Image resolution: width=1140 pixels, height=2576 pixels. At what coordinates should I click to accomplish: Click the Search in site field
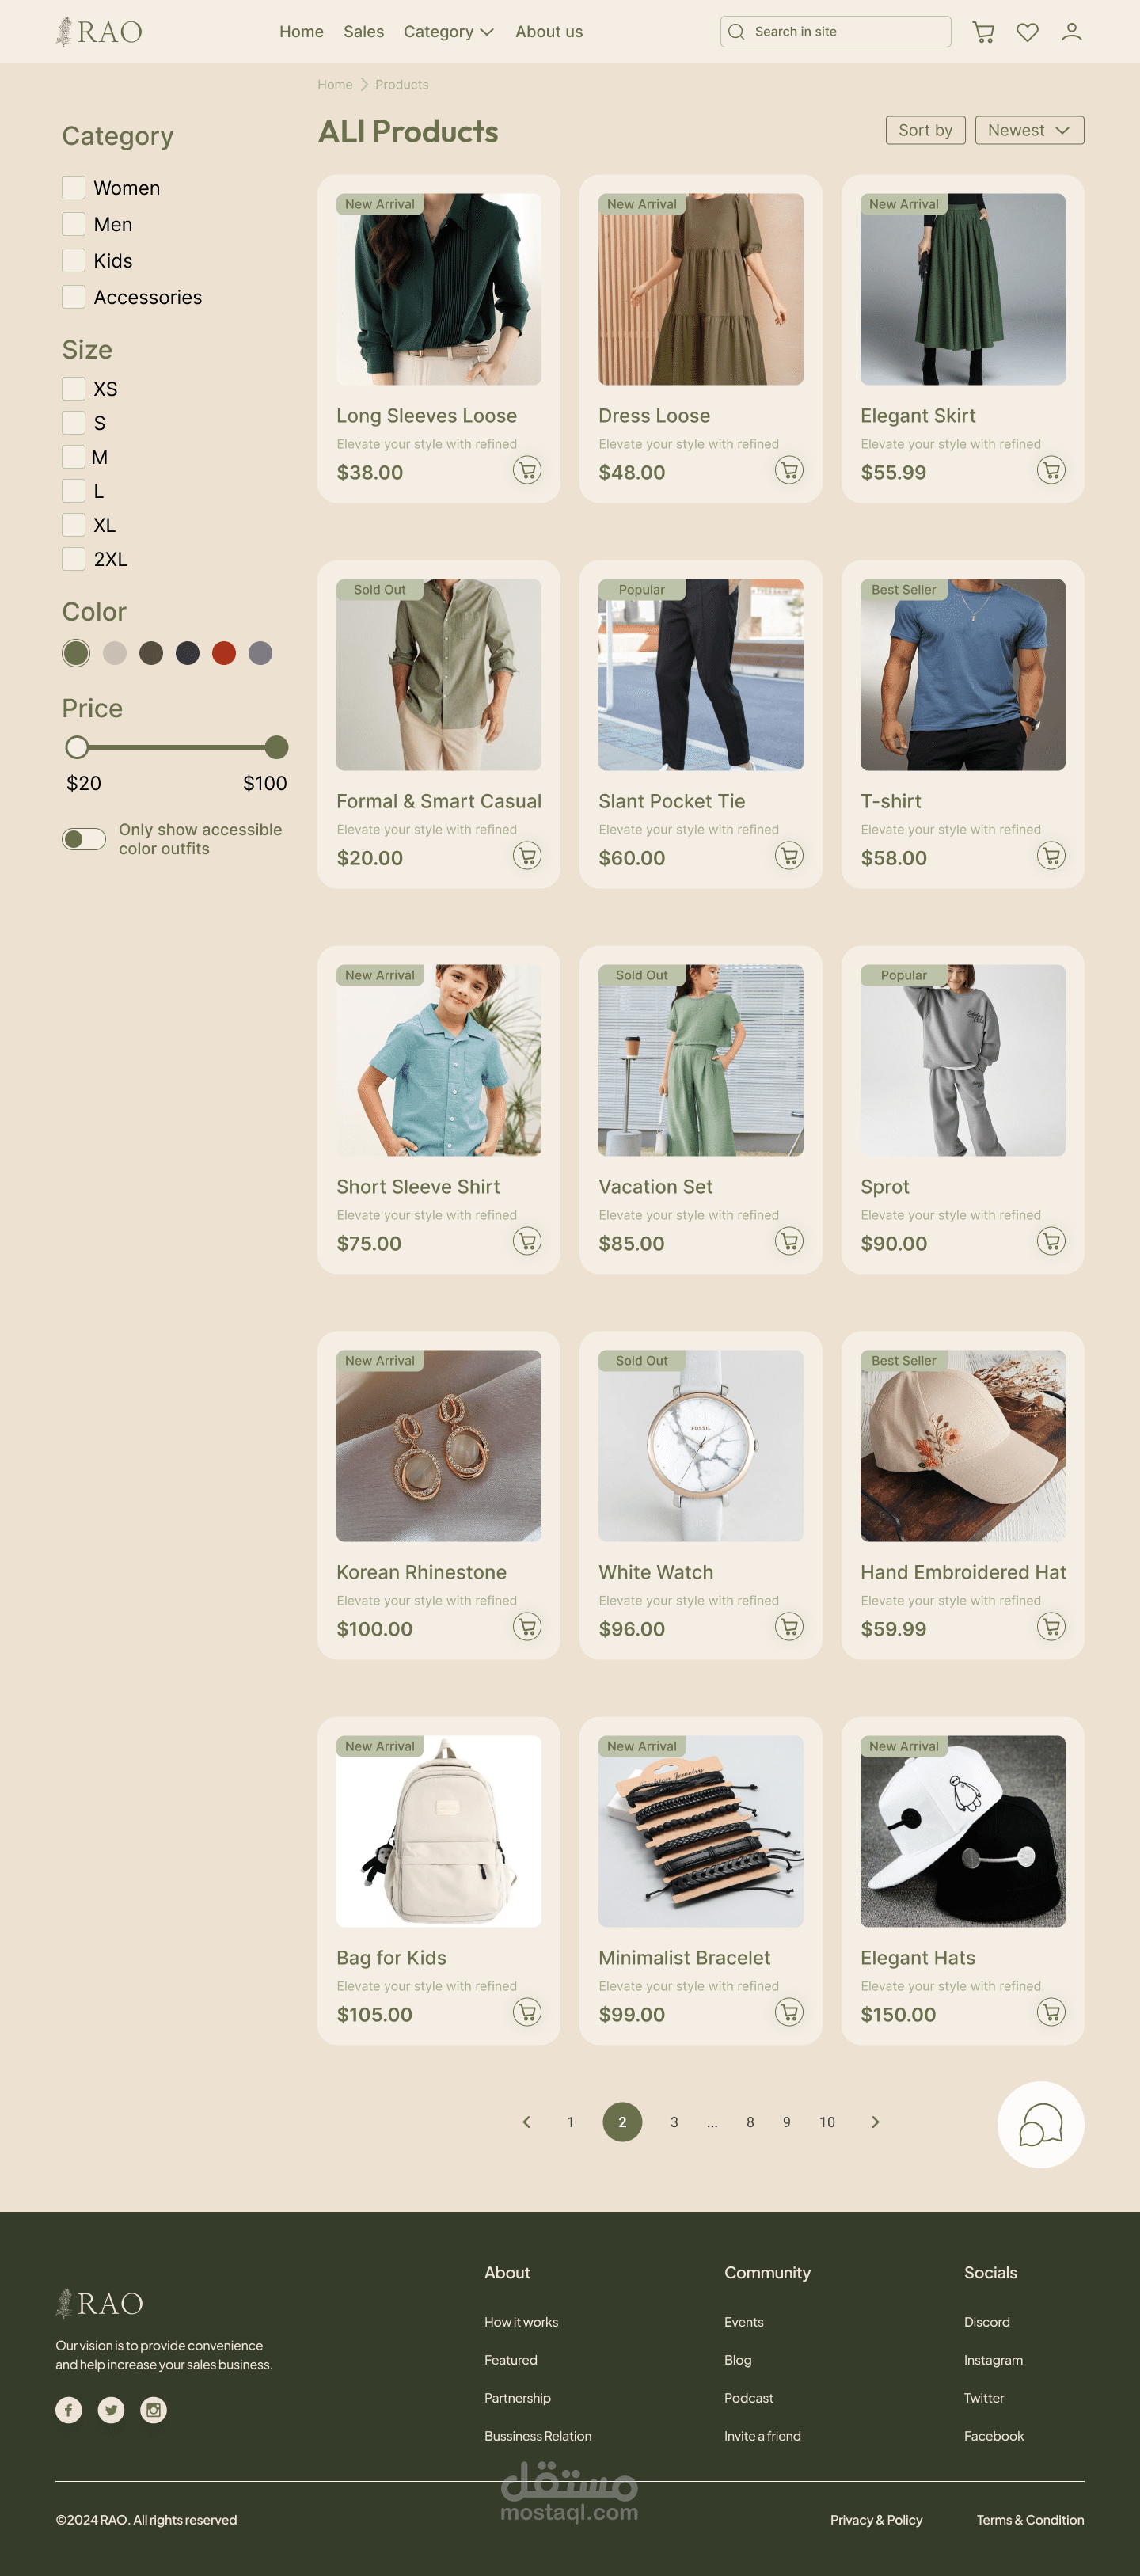(x=835, y=32)
